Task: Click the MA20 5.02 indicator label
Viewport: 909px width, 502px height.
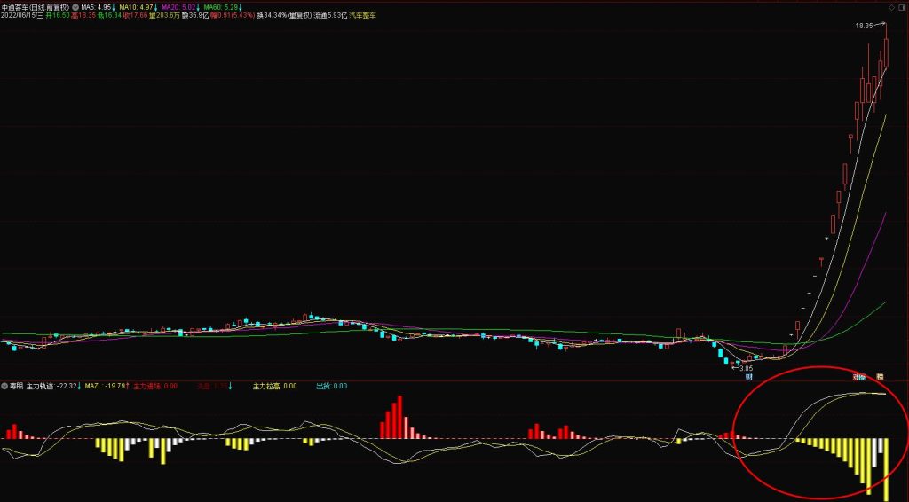Action: [180, 7]
